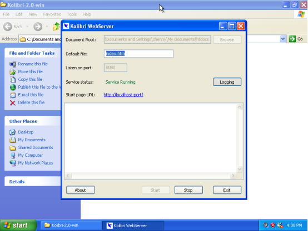Switch to Kolibri-2.0-win taskbar button
The height and width of the screenshot is (231, 308).
(x=71, y=225)
